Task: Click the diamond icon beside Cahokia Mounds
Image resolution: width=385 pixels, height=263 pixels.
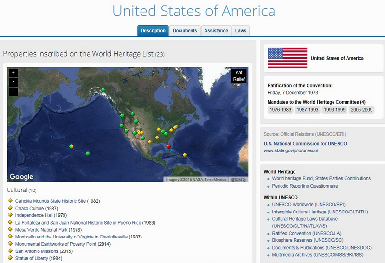Action: tap(10, 200)
